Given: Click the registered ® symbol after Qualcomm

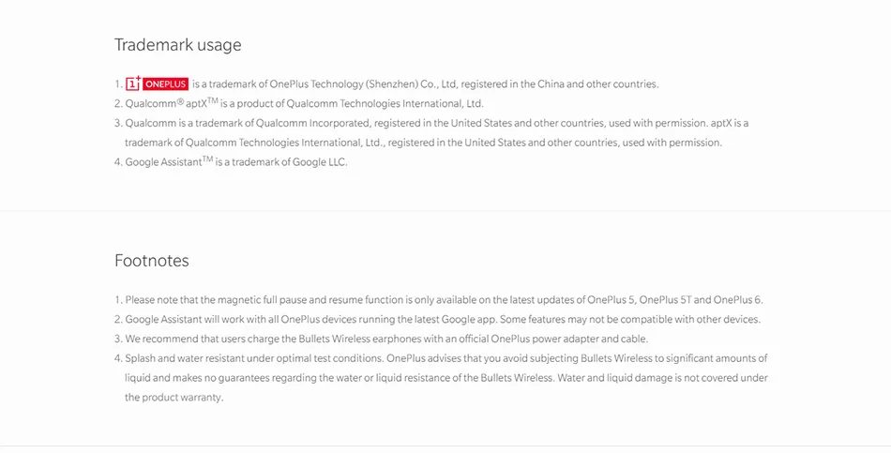Looking at the screenshot, I should pyautogui.click(x=180, y=102).
